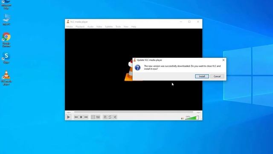Start playback with the Play button
This screenshot has height=154, width=273.
tap(68, 117)
